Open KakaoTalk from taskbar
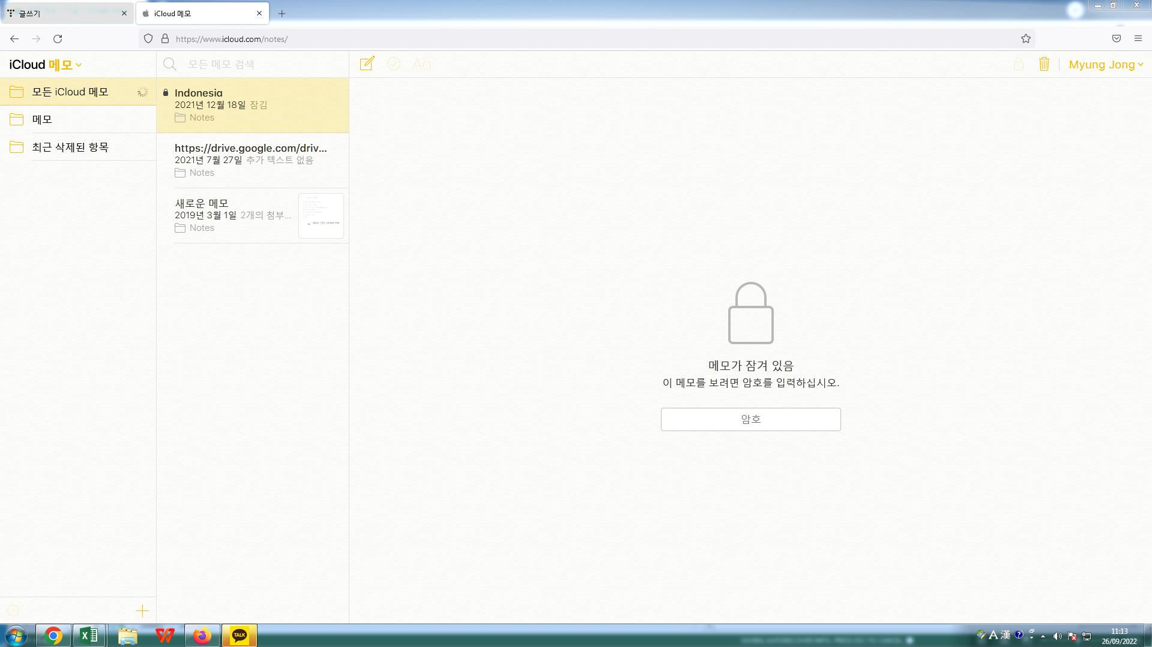The width and height of the screenshot is (1152, 647). pos(240,636)
